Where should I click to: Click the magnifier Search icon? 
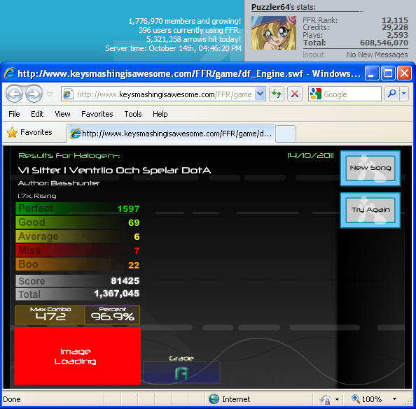391,94
